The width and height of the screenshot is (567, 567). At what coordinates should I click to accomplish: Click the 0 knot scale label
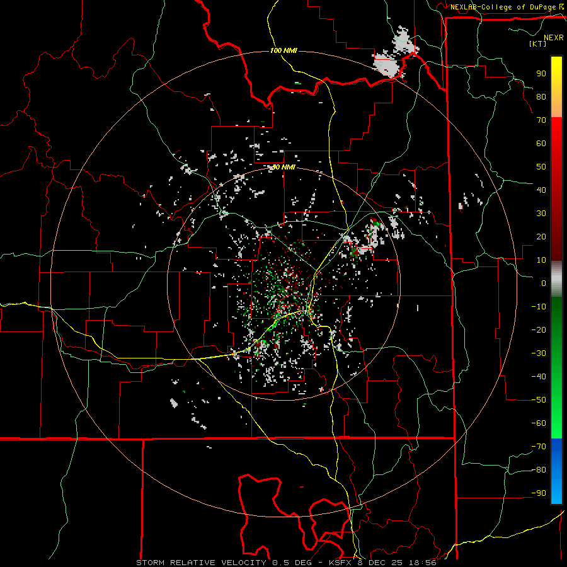pyautogui.click(x=544, y=283)
